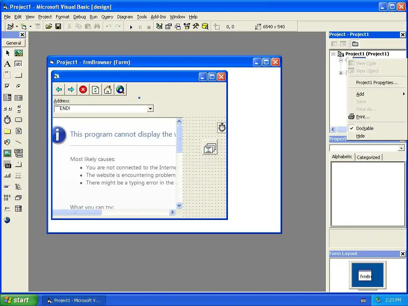Click the Home icon on browser form
The width and height of the screenshot is (408, 306).
pyautogui.click(x=108, y=90)
